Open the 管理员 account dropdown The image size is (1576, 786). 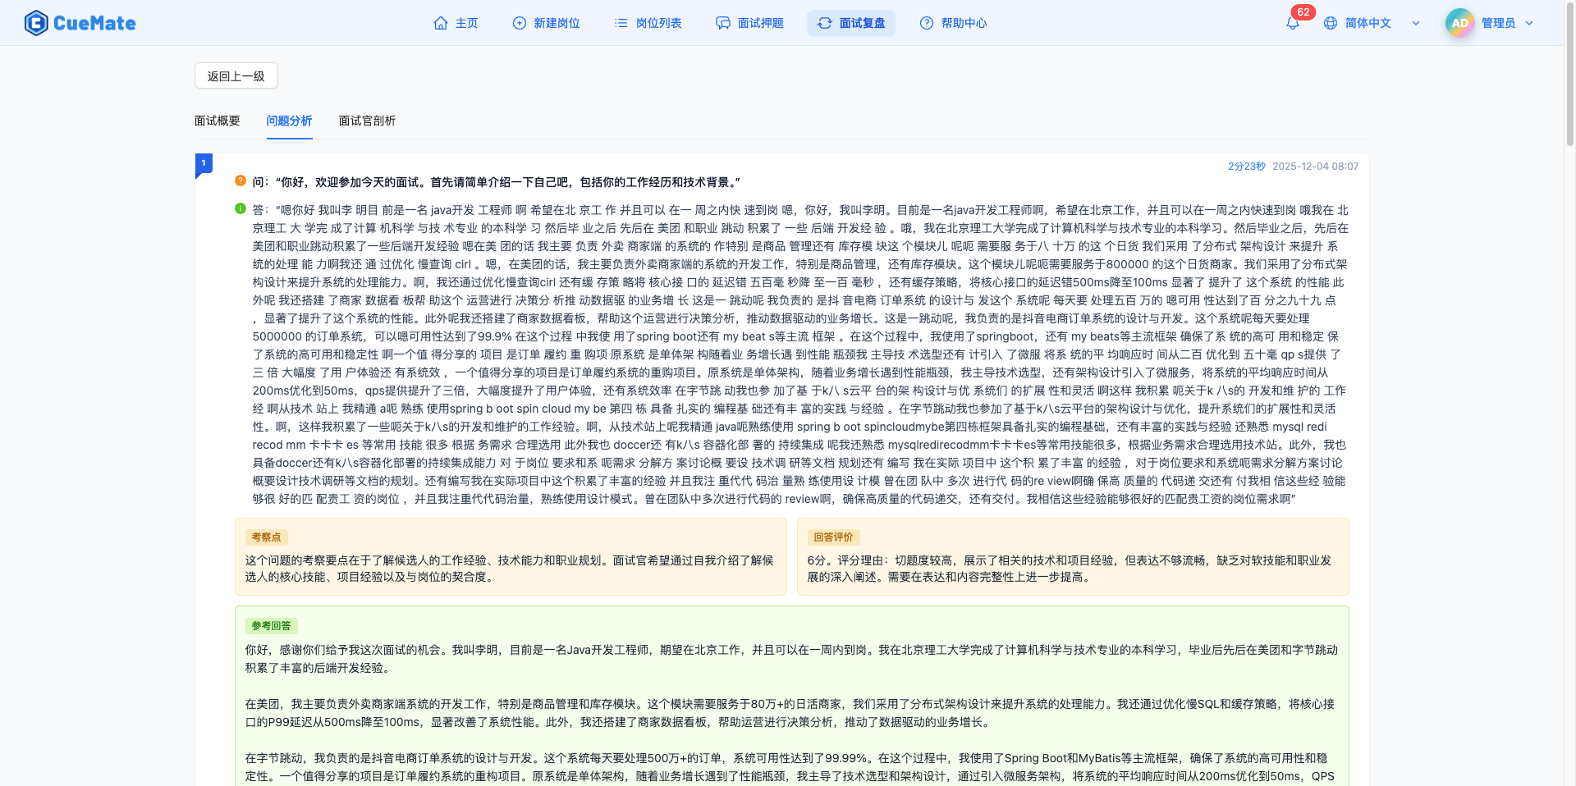[x=1504, y=23]
